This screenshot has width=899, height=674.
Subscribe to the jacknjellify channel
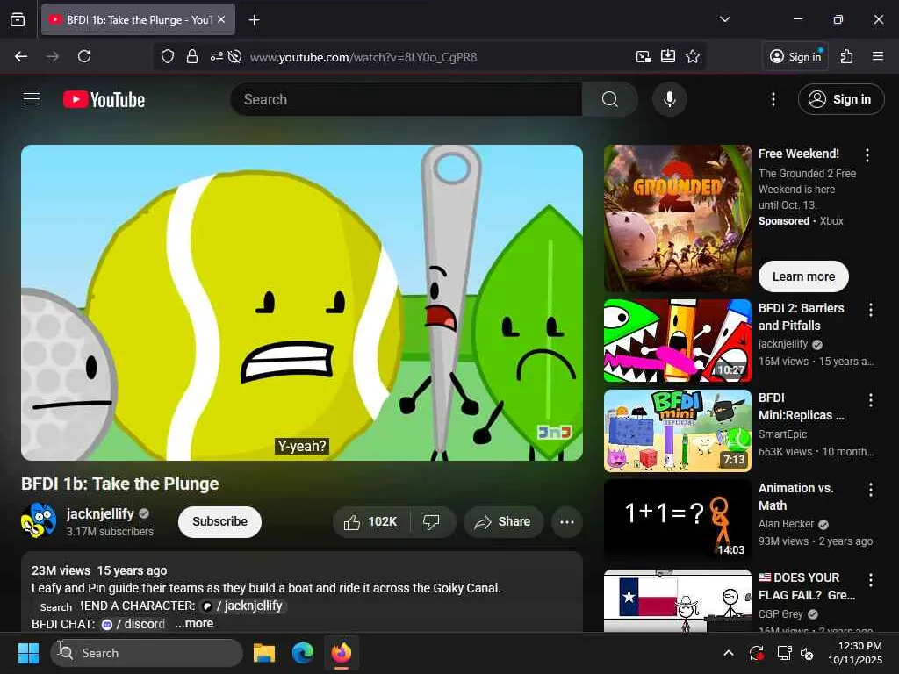click(219, 521)
